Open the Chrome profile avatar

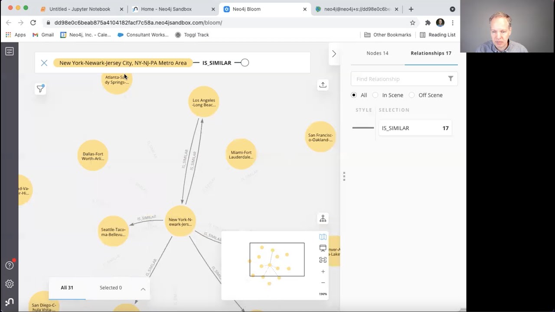(440, 23)
